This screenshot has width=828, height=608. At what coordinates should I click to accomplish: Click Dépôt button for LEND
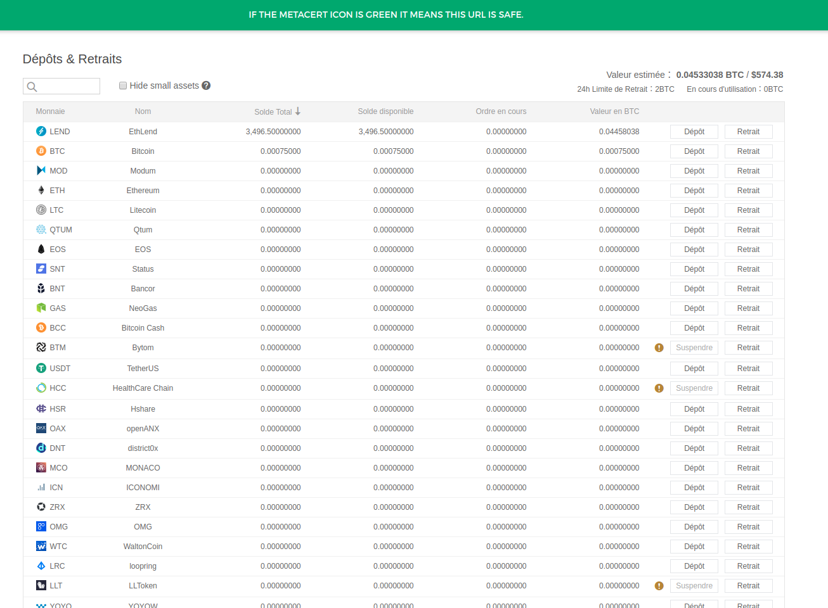[x=694, y=132]
